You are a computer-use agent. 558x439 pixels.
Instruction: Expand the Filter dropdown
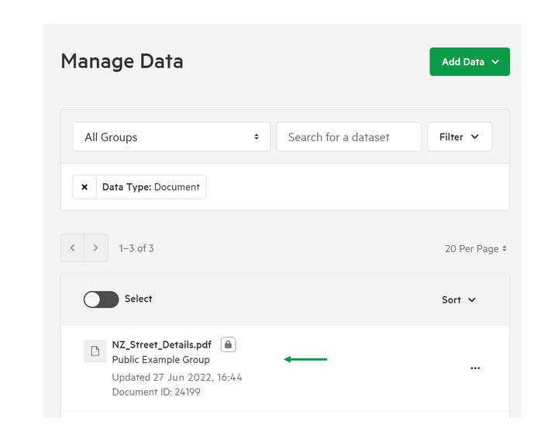coord(460,137)
